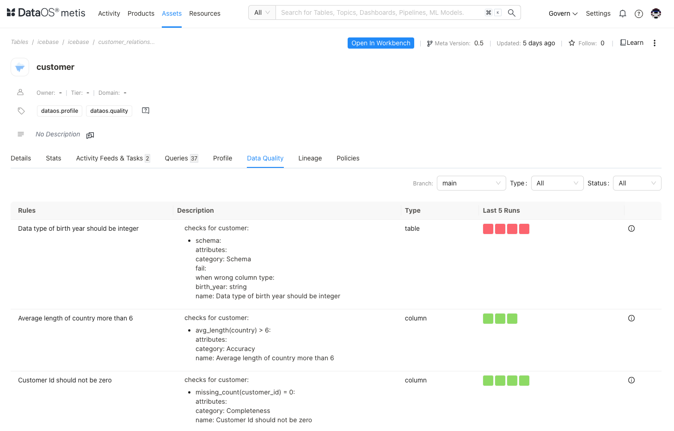Click the dataos.quality tag

pos(109,111)
